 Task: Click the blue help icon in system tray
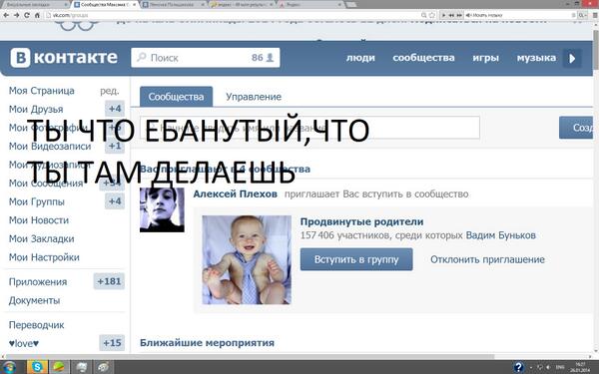click(518, 367)
